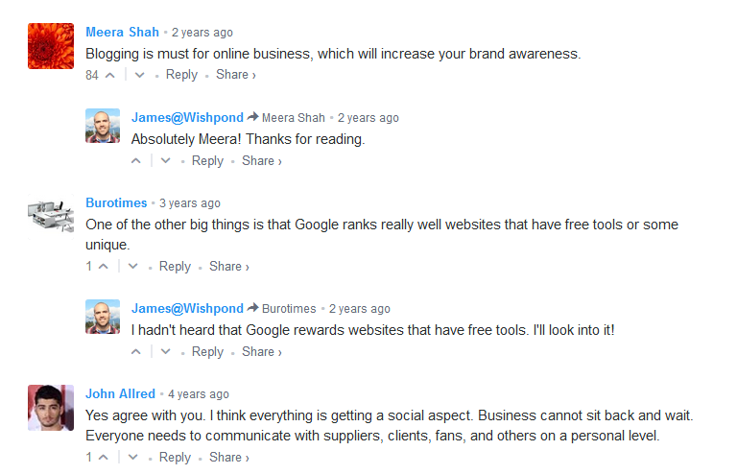Open Share options on John Allred's comment
The image size is (737, 474).
tap(228, 458)
